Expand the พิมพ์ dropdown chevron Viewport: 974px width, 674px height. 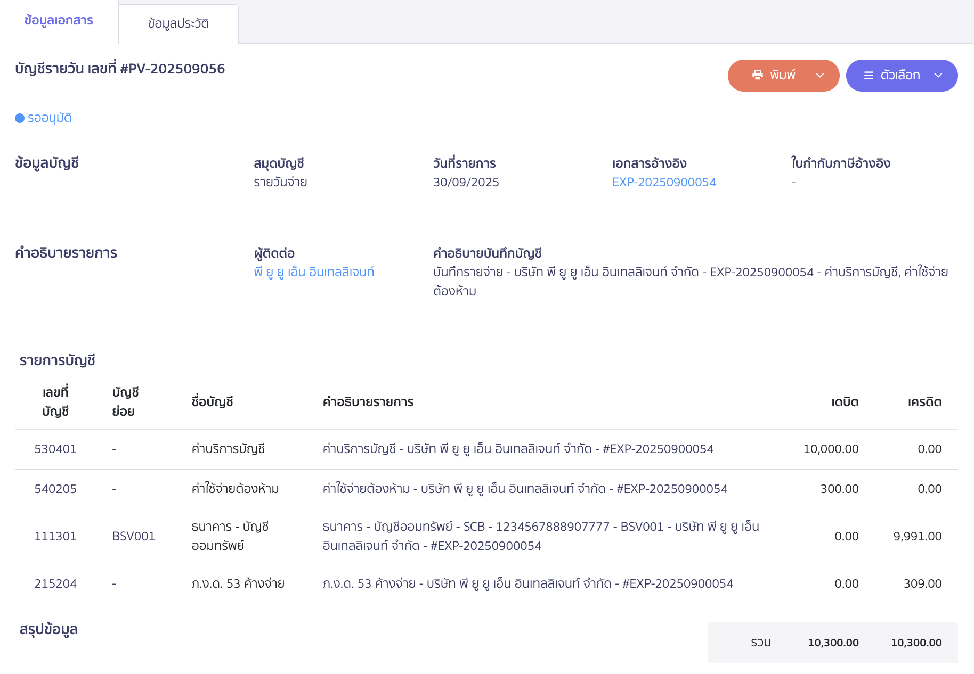point(820,76)
